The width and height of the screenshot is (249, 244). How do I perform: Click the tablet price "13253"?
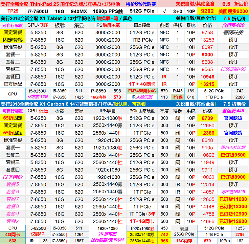[x=207, y=40]
